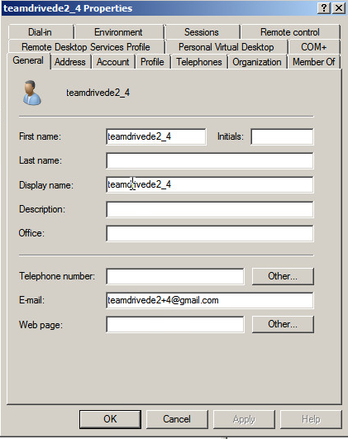Focus the Web page field
348x439 pixels.
click(175, 325)
